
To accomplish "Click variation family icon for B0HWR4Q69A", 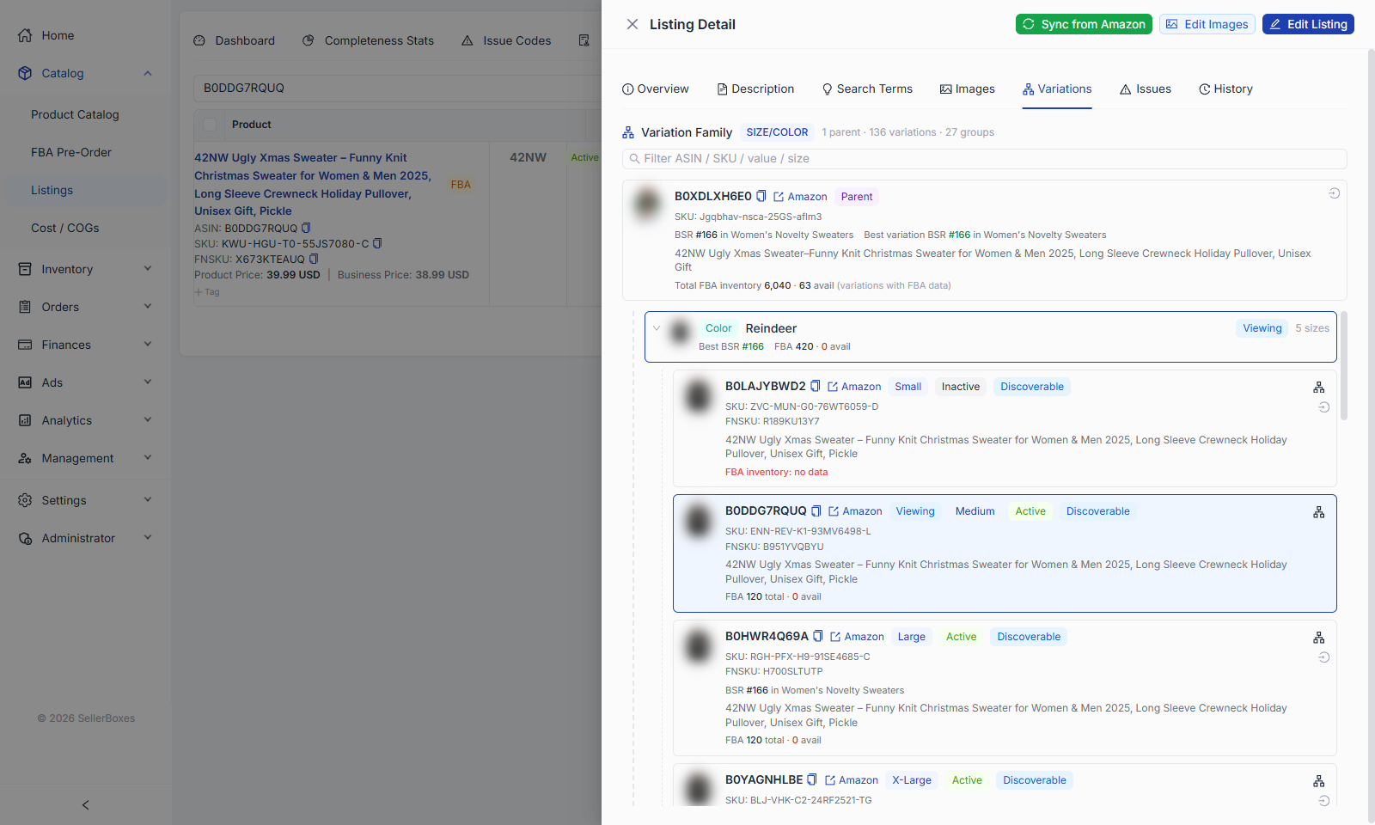I will point(1318,638).
